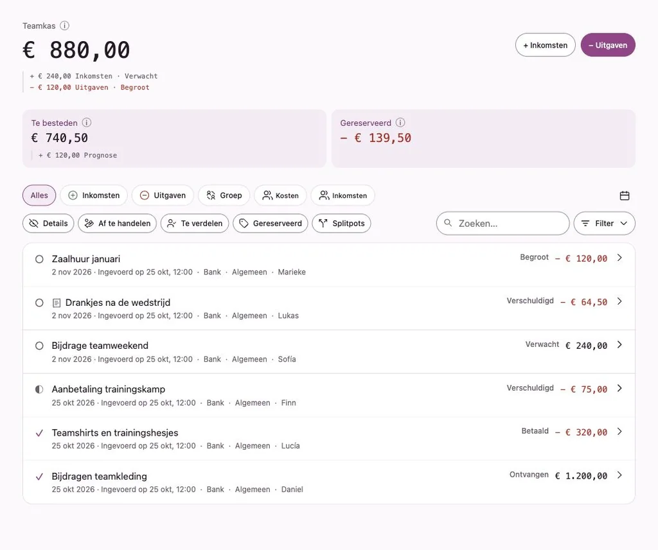658x550 pixels.
Task: Toggle status circle for Drankjes na de wedstrijd
Action: click(39, 303)
